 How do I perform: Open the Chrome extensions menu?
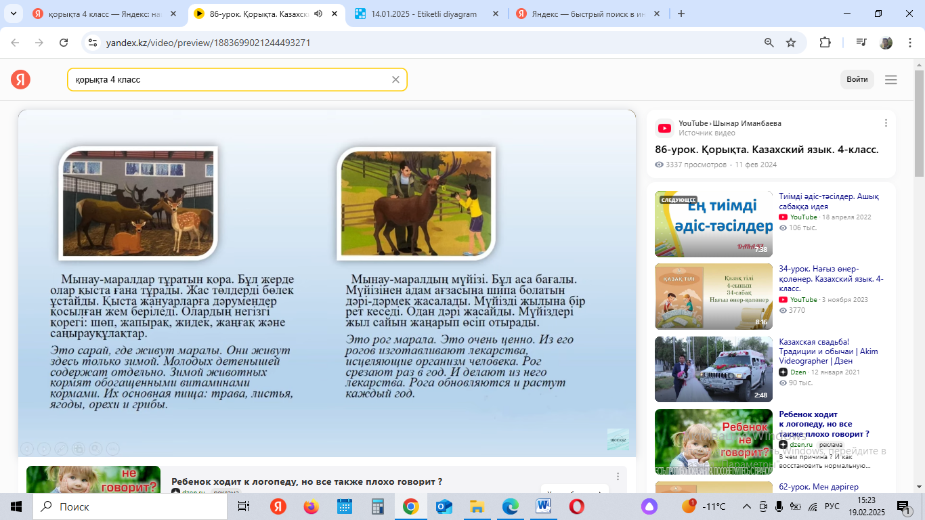(x=825, y=43)
